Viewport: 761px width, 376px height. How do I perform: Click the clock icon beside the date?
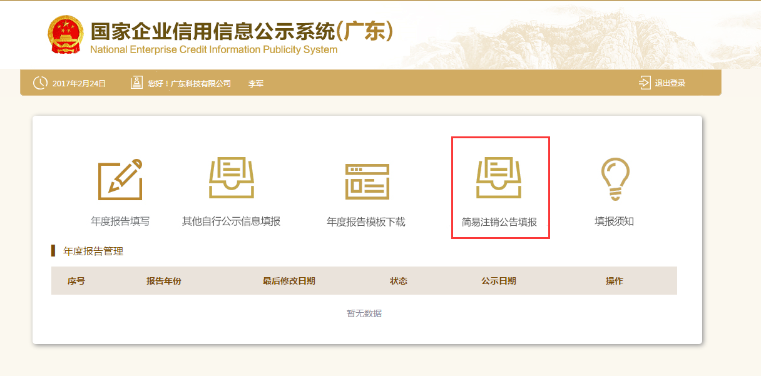coord(40,83)
